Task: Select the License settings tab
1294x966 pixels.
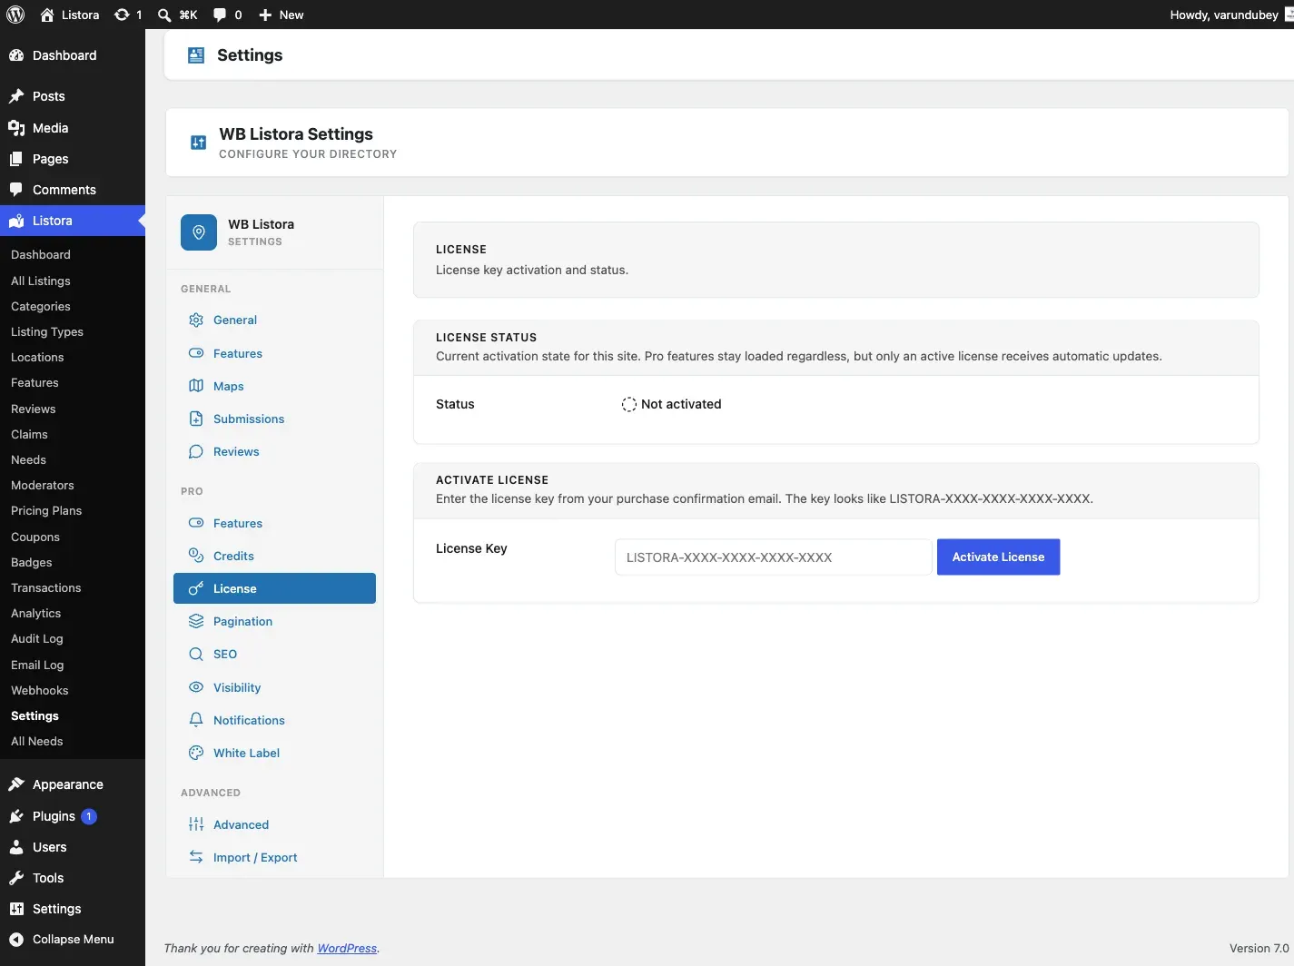Action: [x=274, y=588]
